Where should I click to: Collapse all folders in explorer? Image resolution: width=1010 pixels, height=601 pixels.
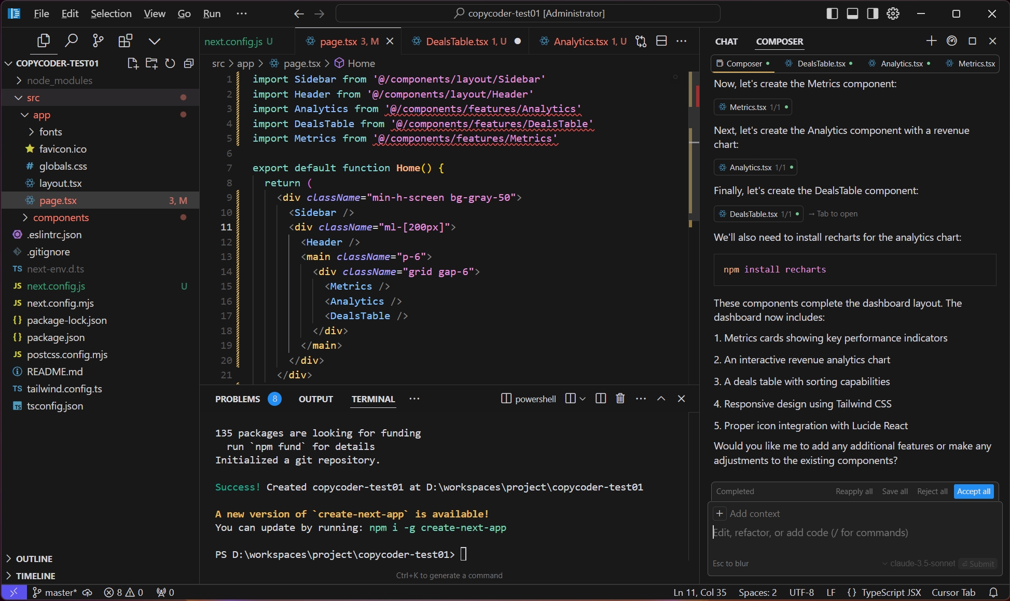tap(189, 63)
